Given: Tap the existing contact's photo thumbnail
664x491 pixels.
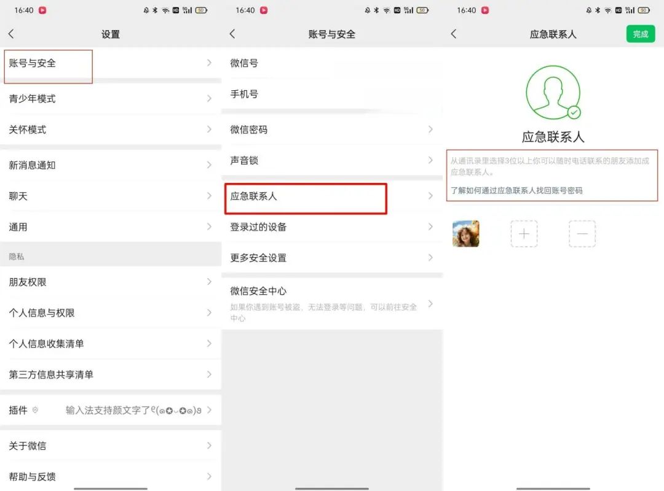Looking at the screenshot, I should click(466, 234).
